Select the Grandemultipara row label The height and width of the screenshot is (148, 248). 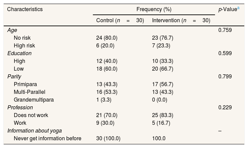pos(33,100)
